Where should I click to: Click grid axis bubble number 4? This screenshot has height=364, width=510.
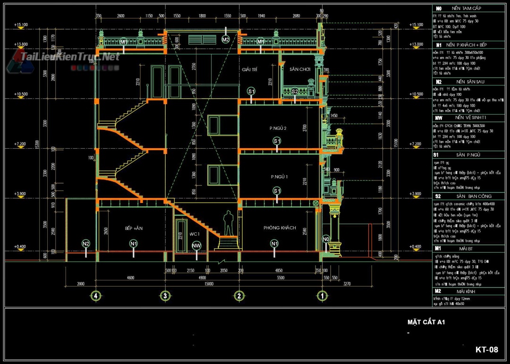[96, 296]
